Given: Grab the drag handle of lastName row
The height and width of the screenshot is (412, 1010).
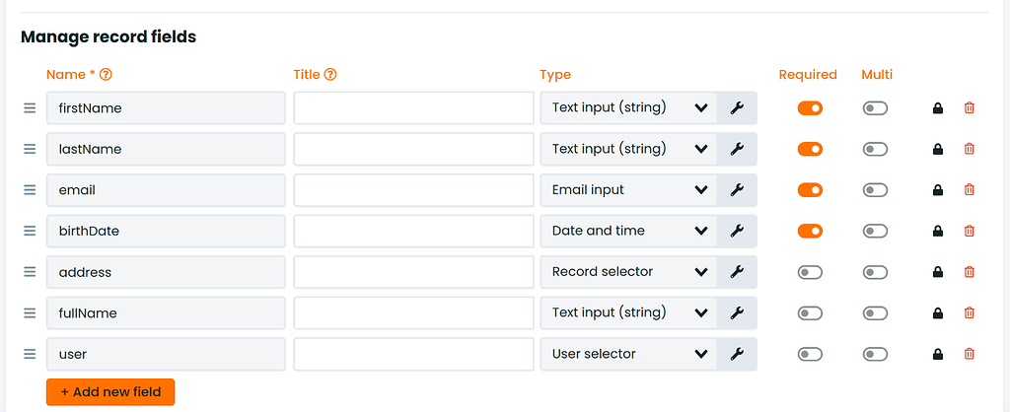Looking at the screenshot, I should point(30,149).
